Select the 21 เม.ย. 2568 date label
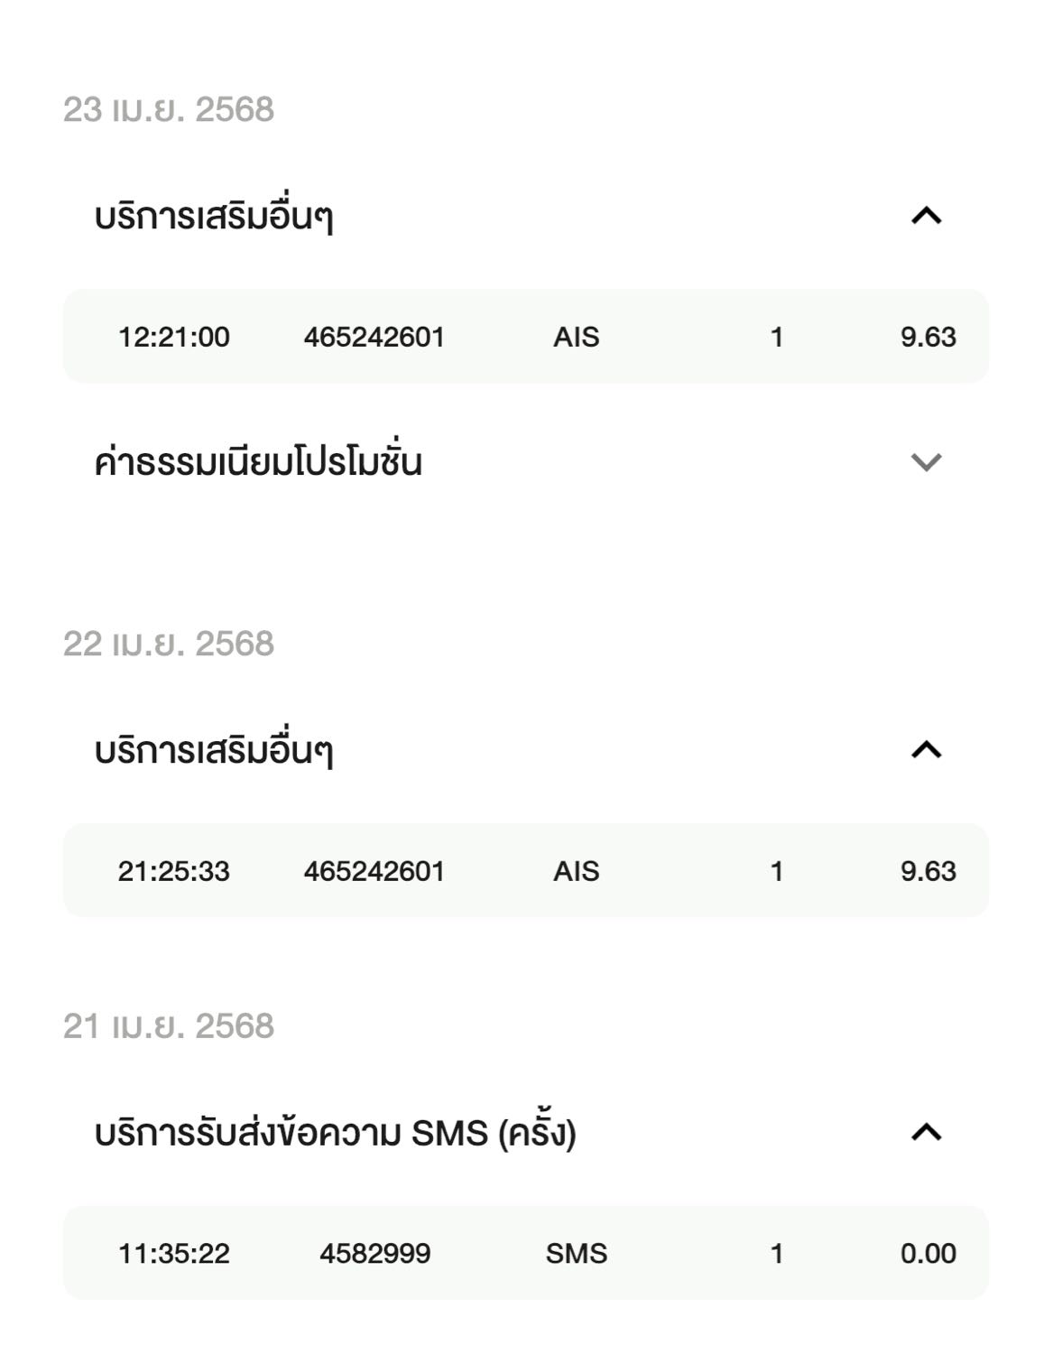This screenshot has width=1053, height=1354. pyautogui.click(x=169, y=1026)
